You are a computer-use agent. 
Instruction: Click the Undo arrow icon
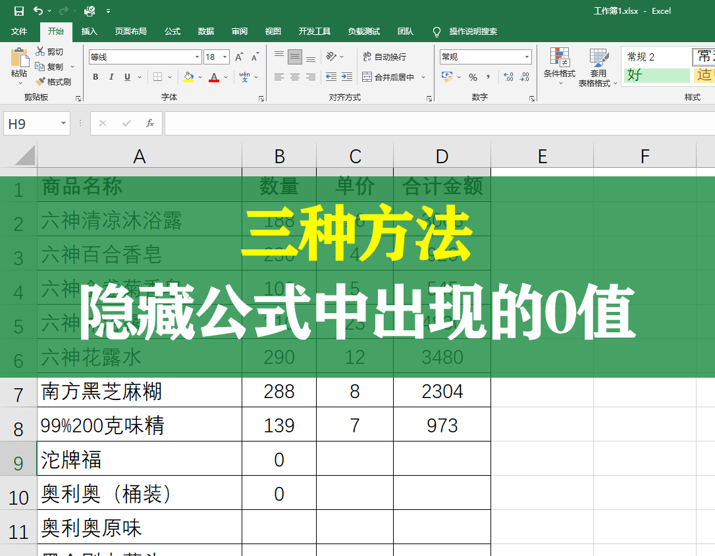tap(38, 11)
